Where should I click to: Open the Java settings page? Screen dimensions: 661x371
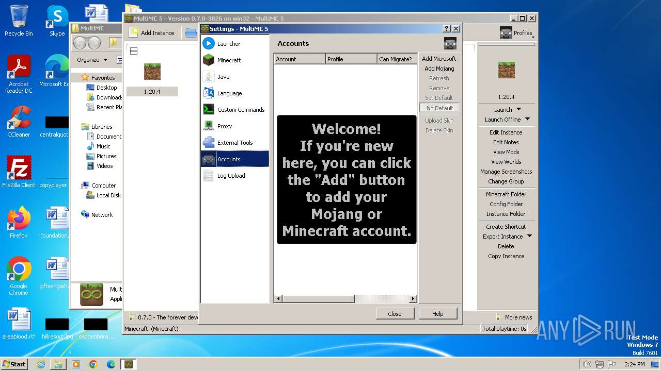click(x=235, y=77)
